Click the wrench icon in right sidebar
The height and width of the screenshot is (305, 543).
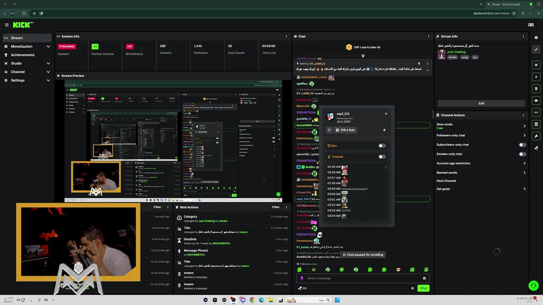pos(536,136)
